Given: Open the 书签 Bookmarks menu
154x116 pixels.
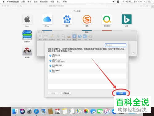Looking at the screenshot, I should 52,2.
